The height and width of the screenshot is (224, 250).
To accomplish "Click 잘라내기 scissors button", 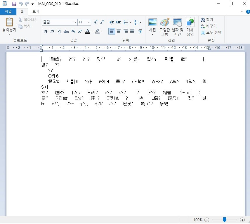I will click(28, 20).
